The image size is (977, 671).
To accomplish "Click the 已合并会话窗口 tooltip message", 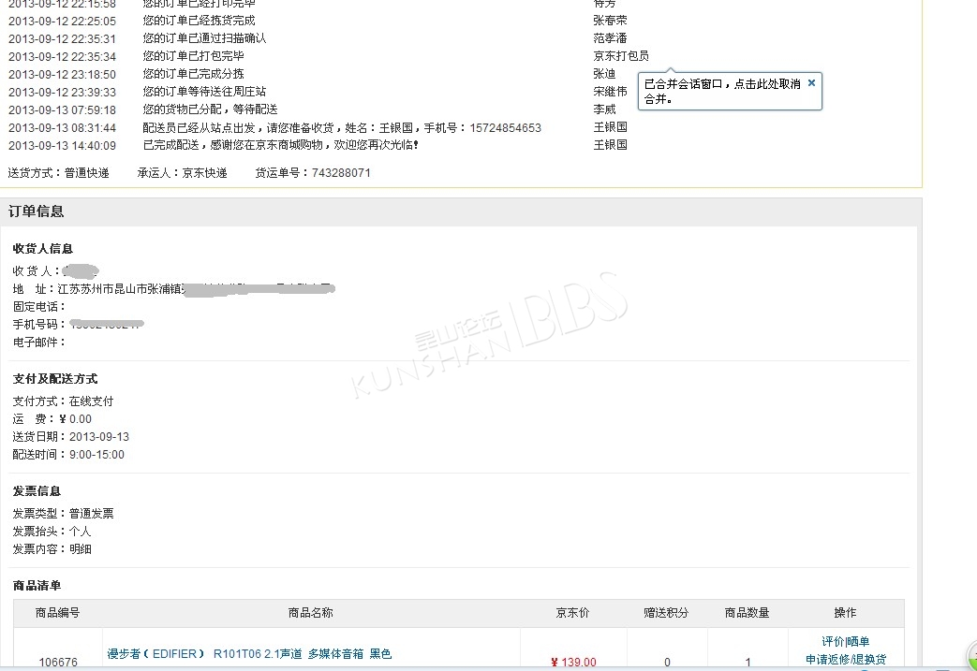I will point(722,92).
